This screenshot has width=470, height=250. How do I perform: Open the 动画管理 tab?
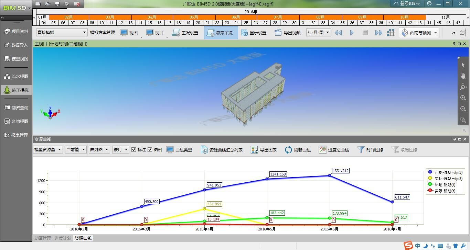point(43,238)
